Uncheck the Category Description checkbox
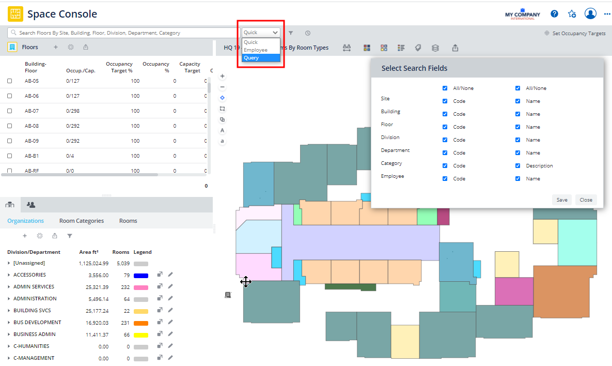This screenshot has height=366, width=612. pos(517,166)
